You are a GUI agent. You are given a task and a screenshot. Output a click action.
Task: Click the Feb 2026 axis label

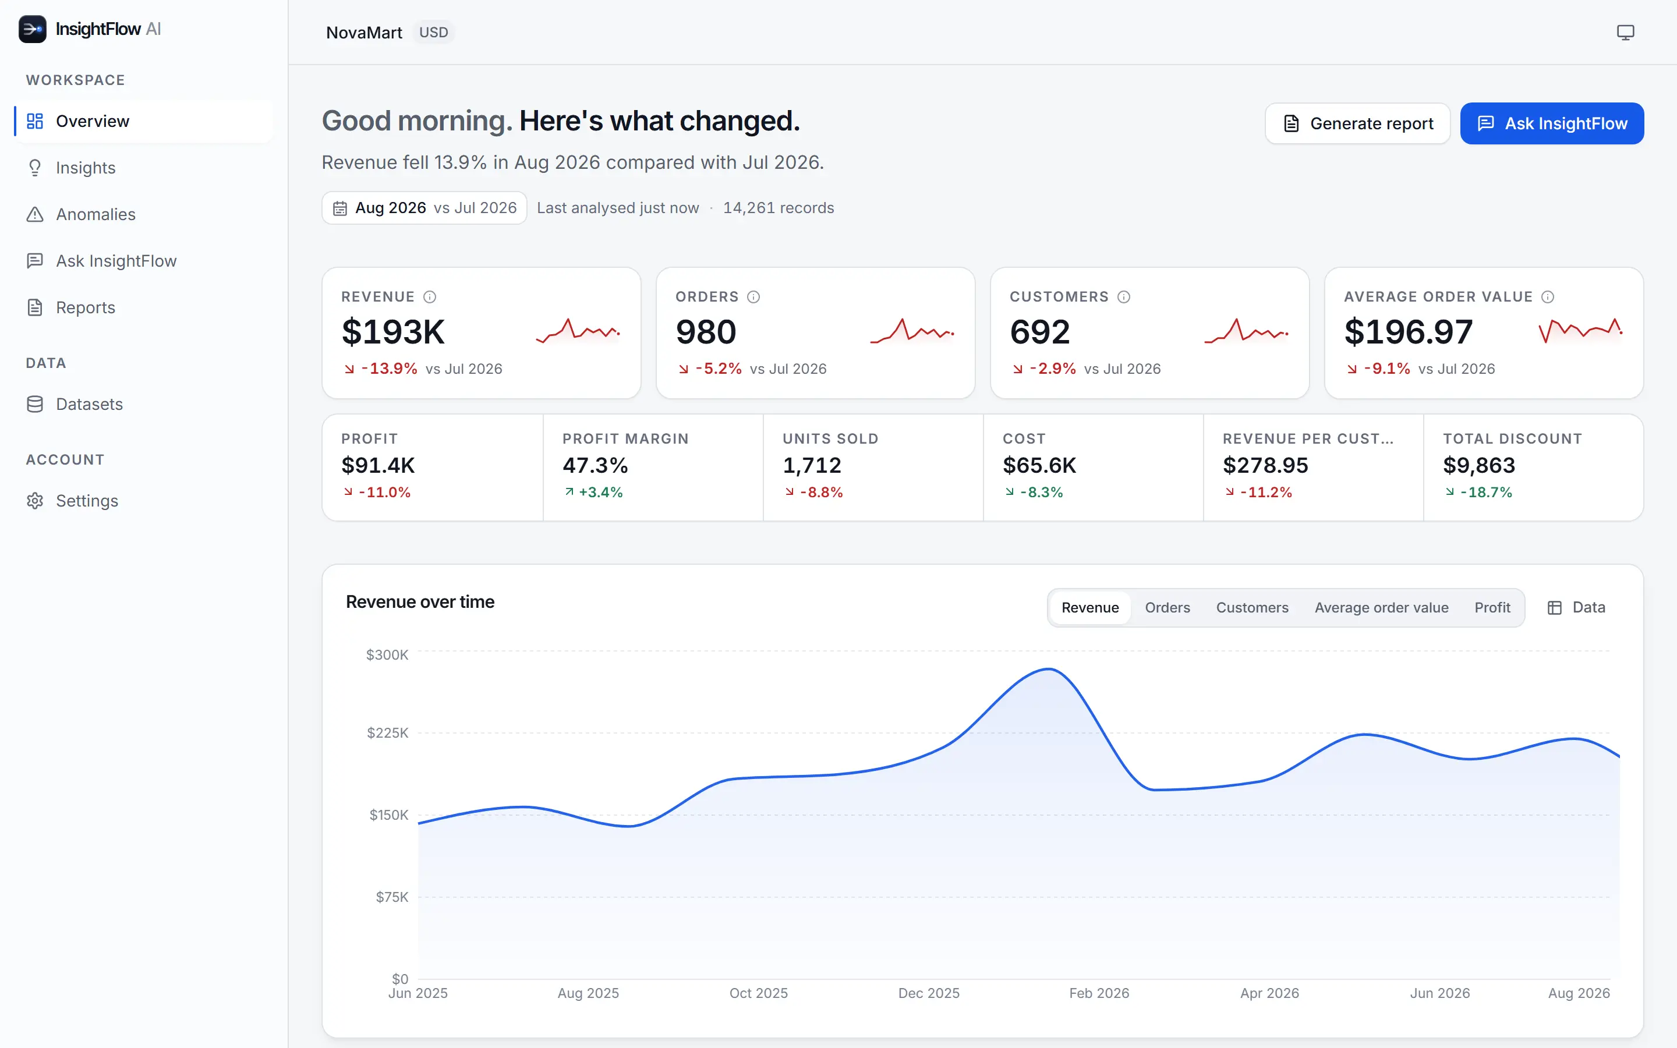click(1099, 993)
